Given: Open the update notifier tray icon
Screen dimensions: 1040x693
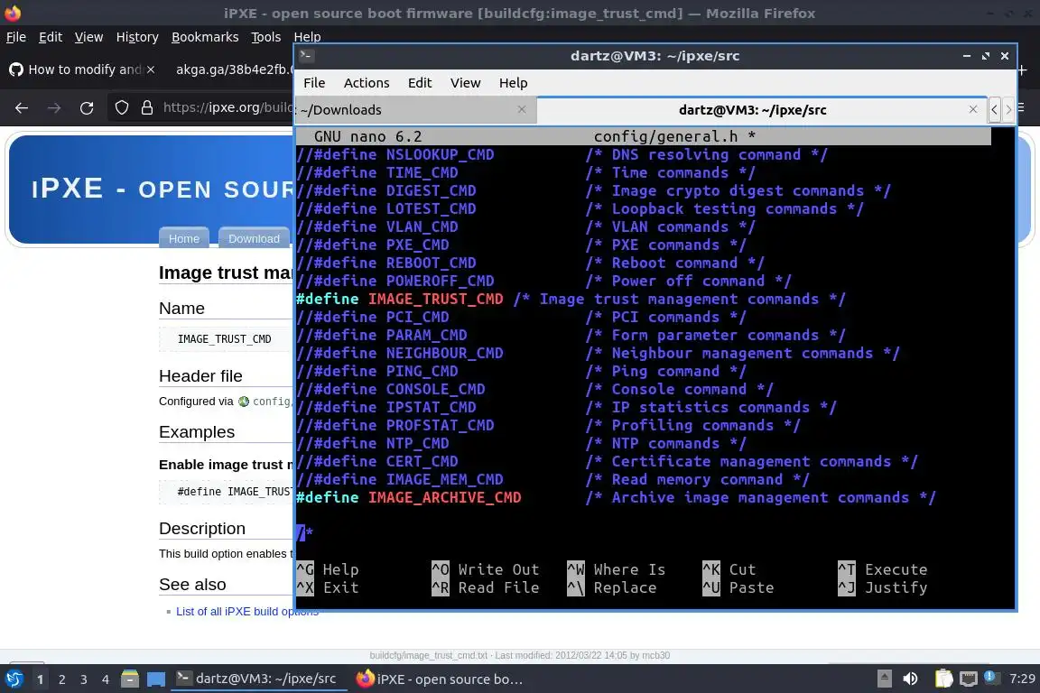Looking at the screenshot, I should [989, 677].
